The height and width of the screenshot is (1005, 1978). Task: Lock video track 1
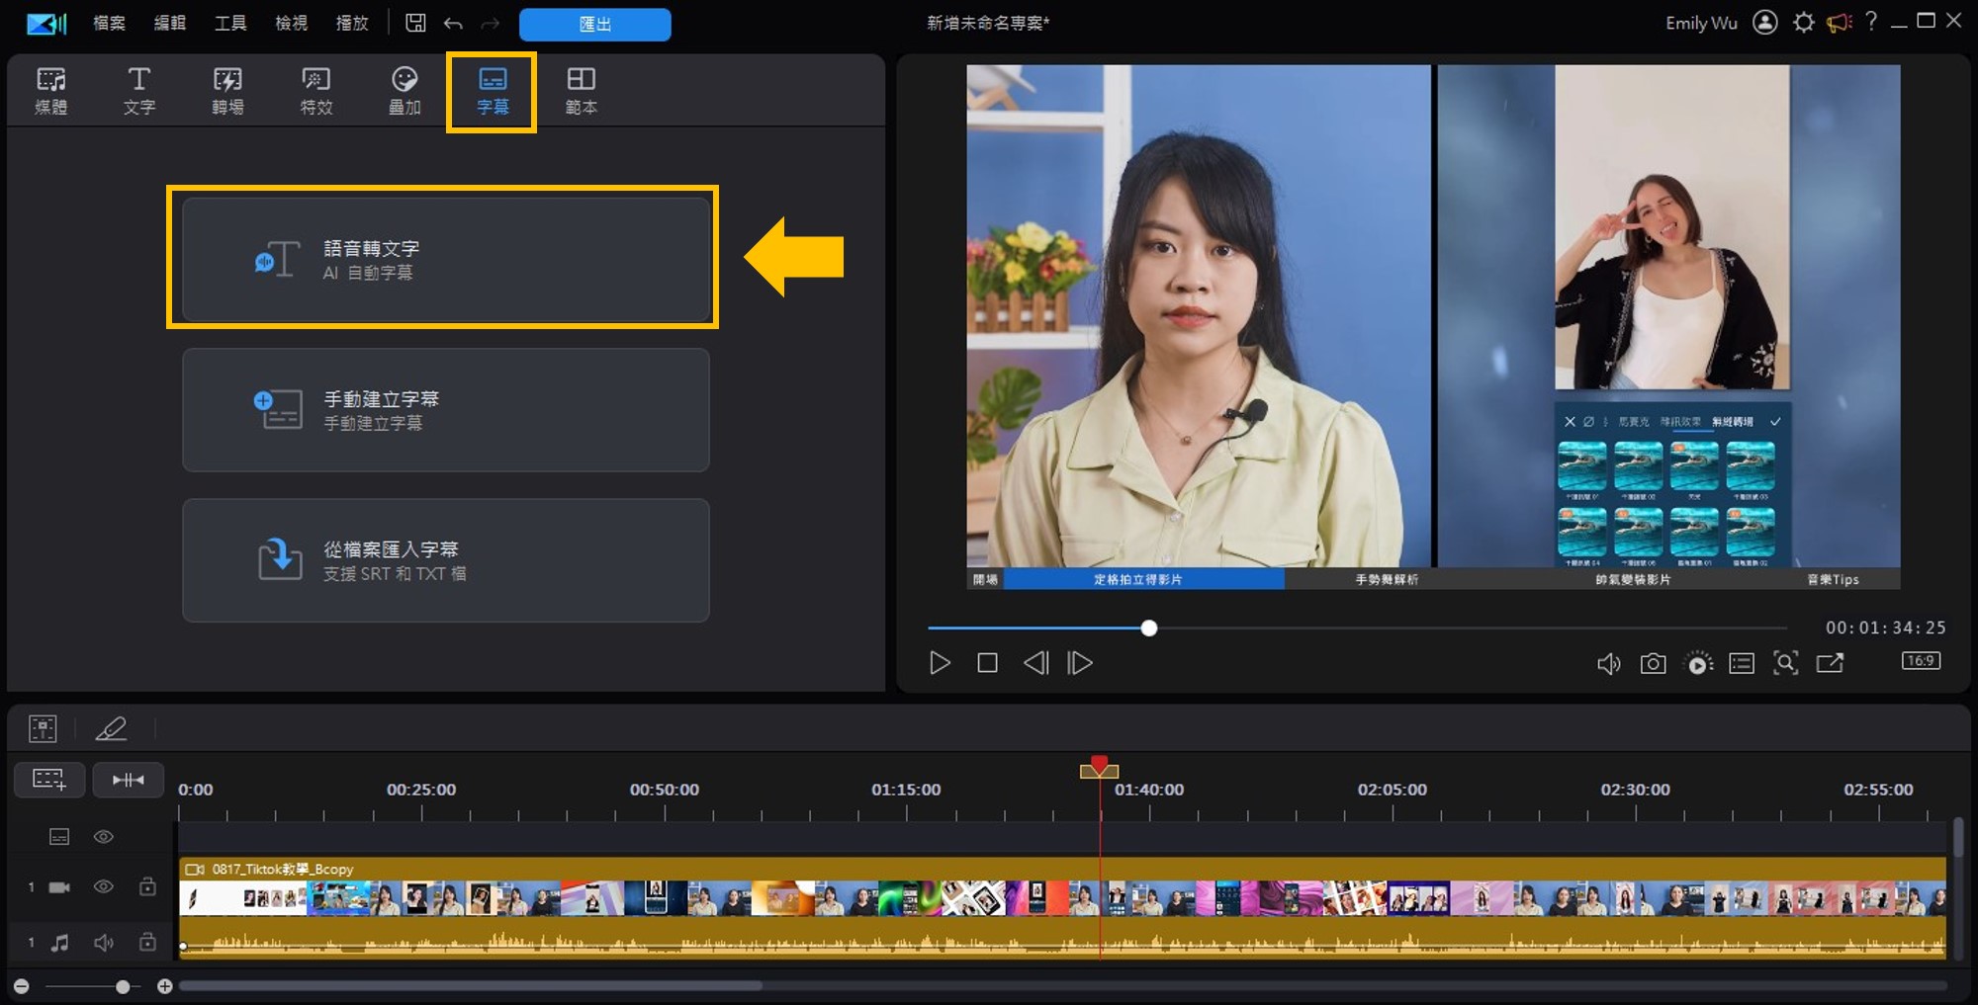(147, 886)
